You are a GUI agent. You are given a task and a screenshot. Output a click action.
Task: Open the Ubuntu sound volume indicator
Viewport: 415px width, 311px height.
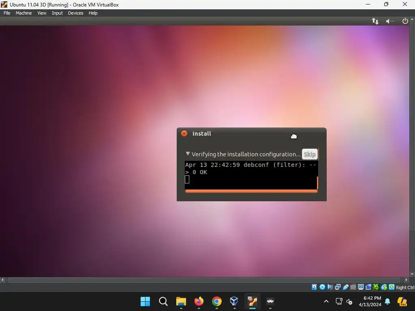coord(390,21)
